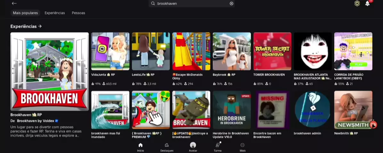This screenshot has width=383, height=153.
Task: Expand the Experiências section heading
Action: pos(26,26)
